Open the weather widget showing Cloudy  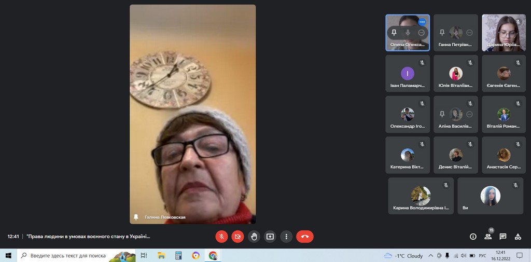coord(403,256)
